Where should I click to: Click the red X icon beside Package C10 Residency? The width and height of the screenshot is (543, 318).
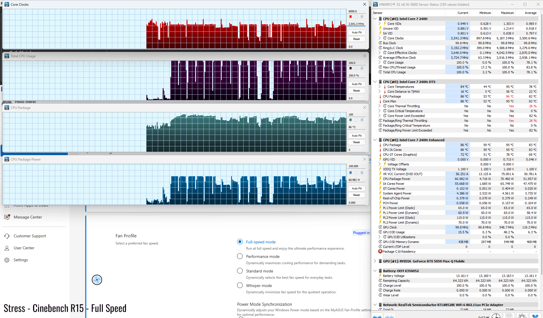[x=380, y=252]
